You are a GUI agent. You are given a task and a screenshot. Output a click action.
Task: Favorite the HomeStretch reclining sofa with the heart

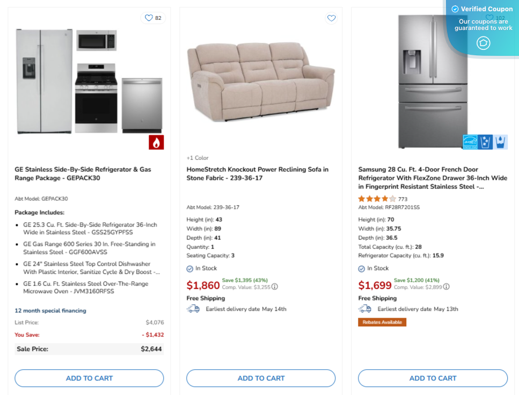(331, 18)
